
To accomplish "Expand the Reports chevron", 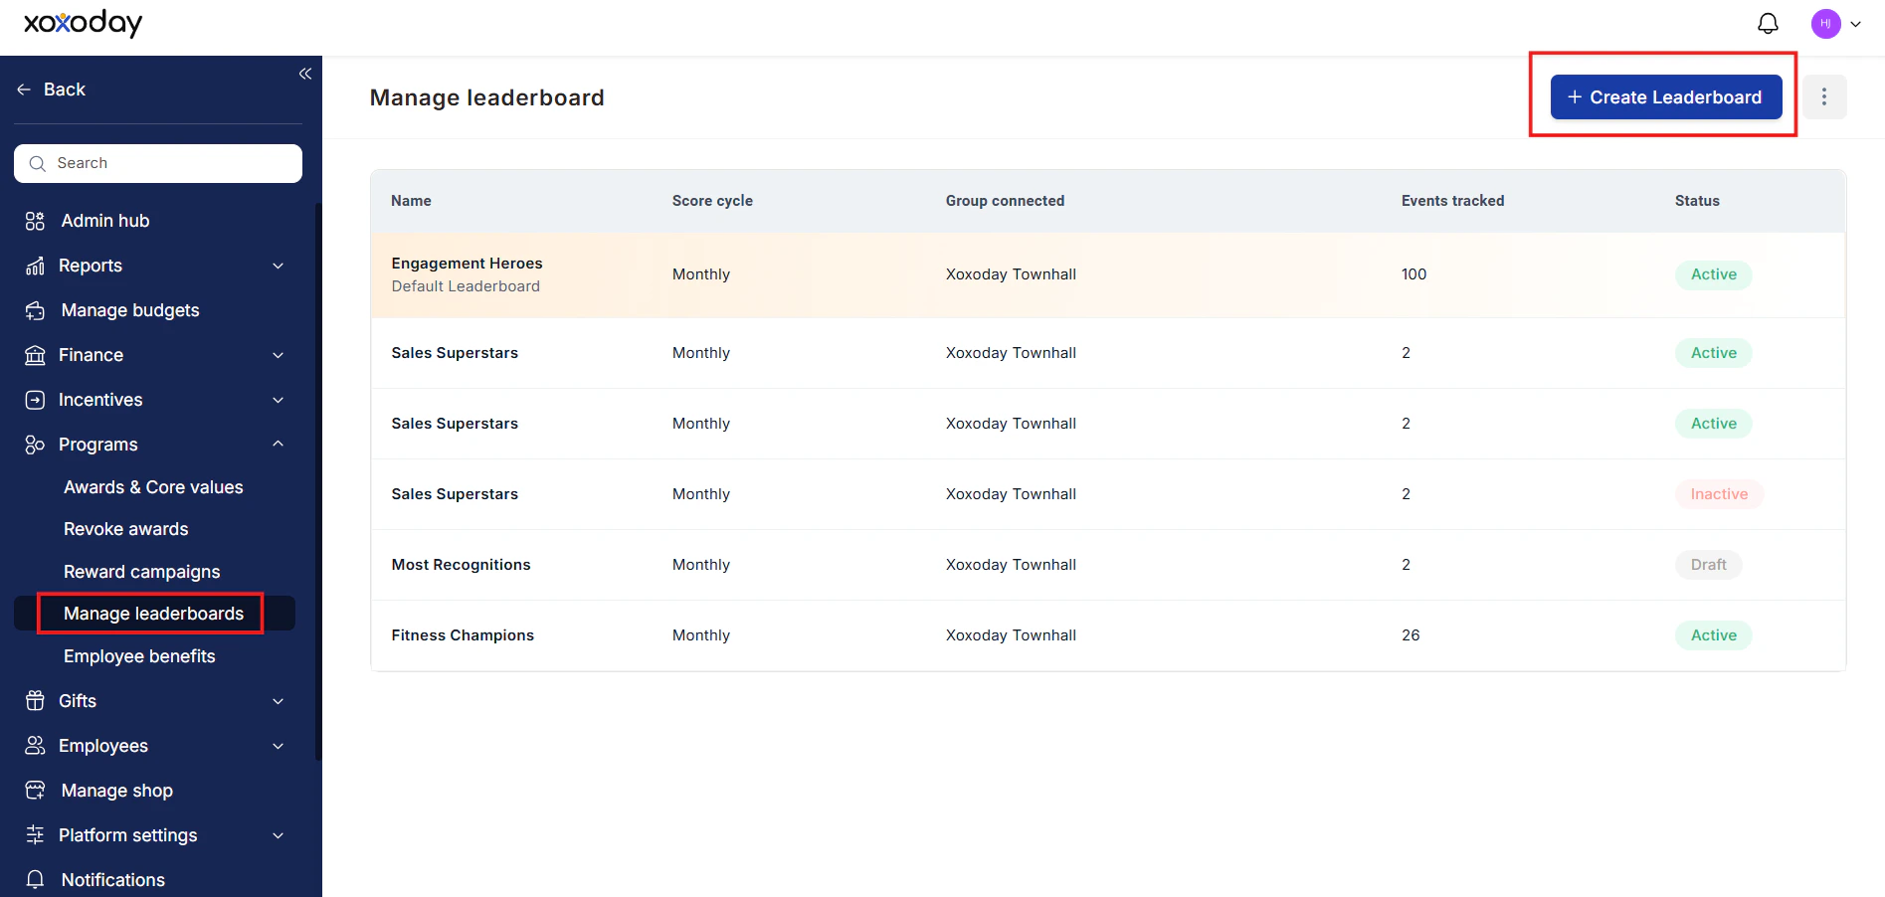I will tap(279, 266).
